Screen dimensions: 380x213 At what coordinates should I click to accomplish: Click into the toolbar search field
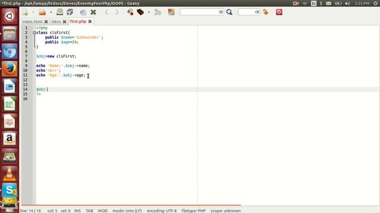[x=199, y=12]
